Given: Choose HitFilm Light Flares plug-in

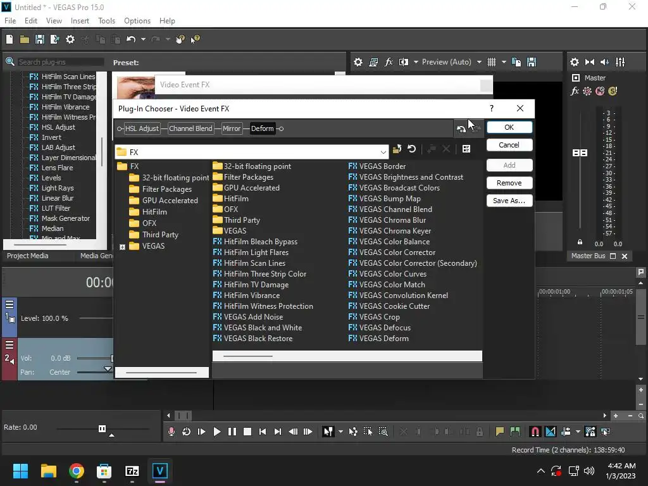Looking at the screenshot, I should pyautogui.click(x=251, y=252).
